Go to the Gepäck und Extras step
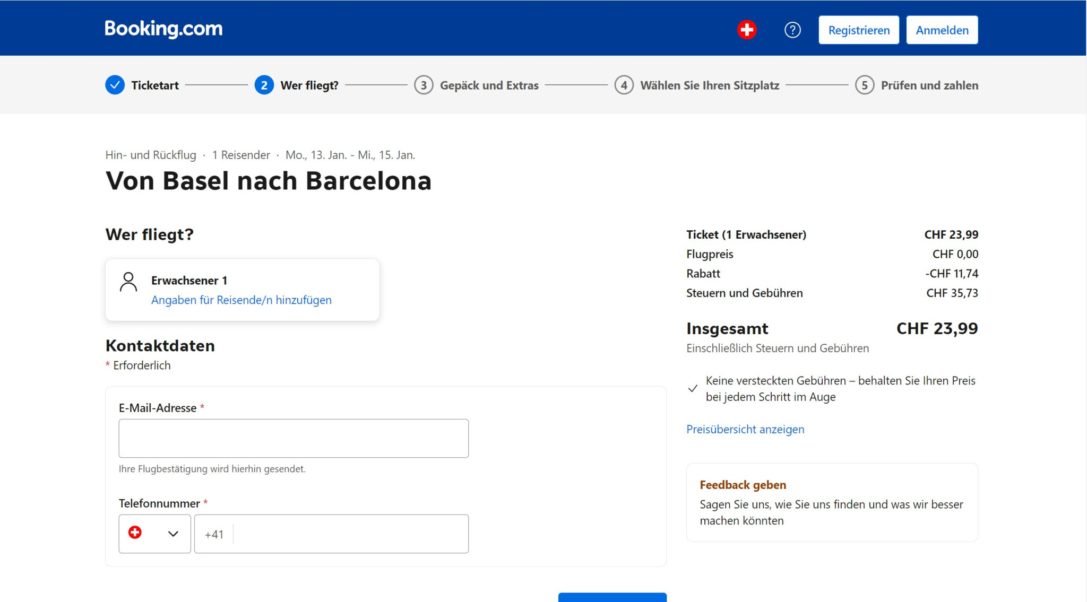This screenshot has width=1087, height=602. pyautogui.click(x=489, y=85)
